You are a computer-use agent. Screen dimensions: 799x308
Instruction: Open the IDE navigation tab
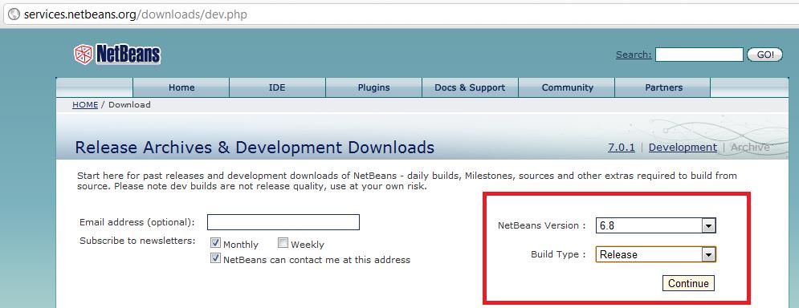coord(277,87)
